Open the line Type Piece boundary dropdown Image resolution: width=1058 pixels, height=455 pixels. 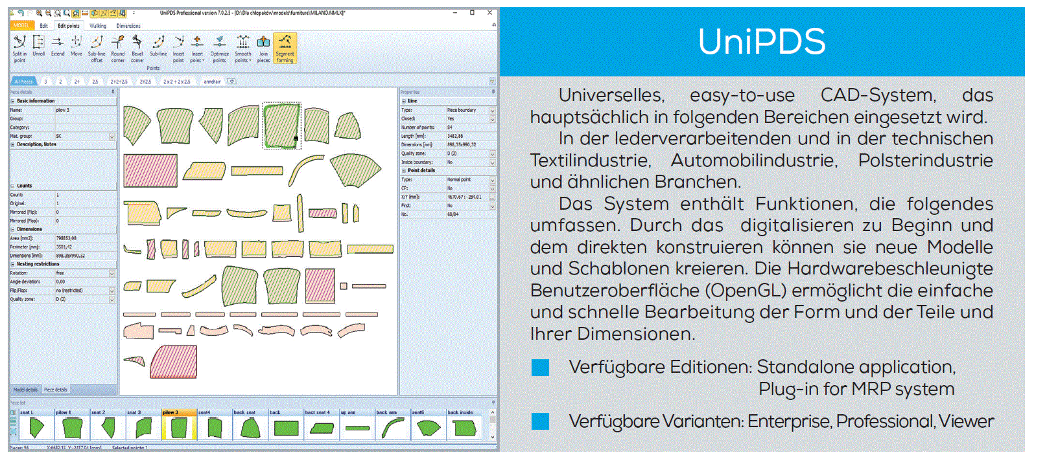(x=493, y=111)
